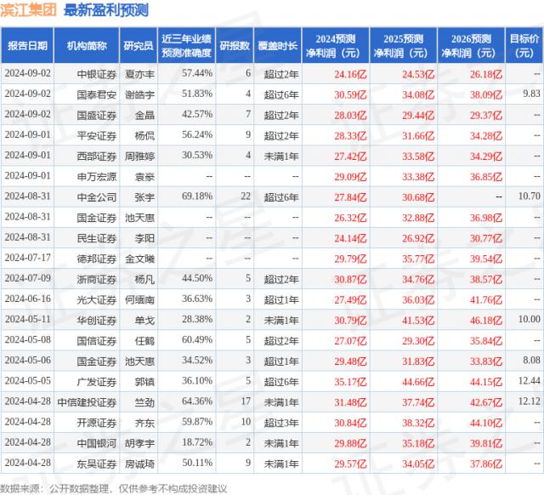The height and width of the screenshot is (495, 544).
Task: Click target price 12.12
Action: click(x=530, y=401)
